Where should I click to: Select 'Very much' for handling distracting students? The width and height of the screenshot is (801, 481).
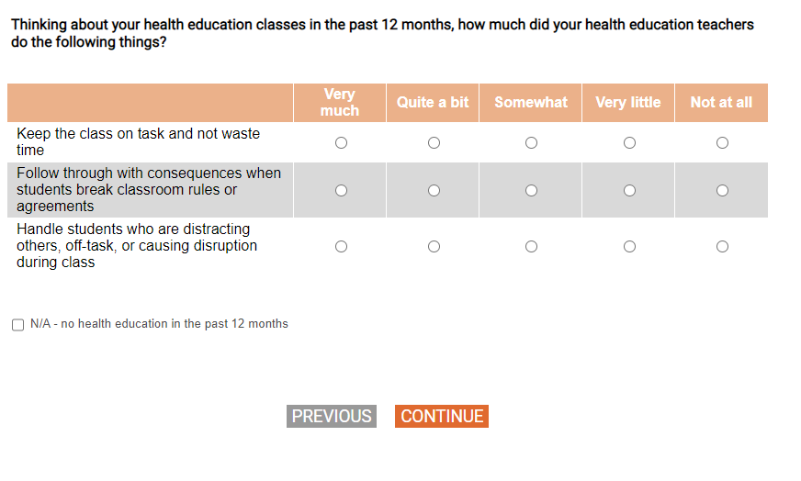pos(341,247)
